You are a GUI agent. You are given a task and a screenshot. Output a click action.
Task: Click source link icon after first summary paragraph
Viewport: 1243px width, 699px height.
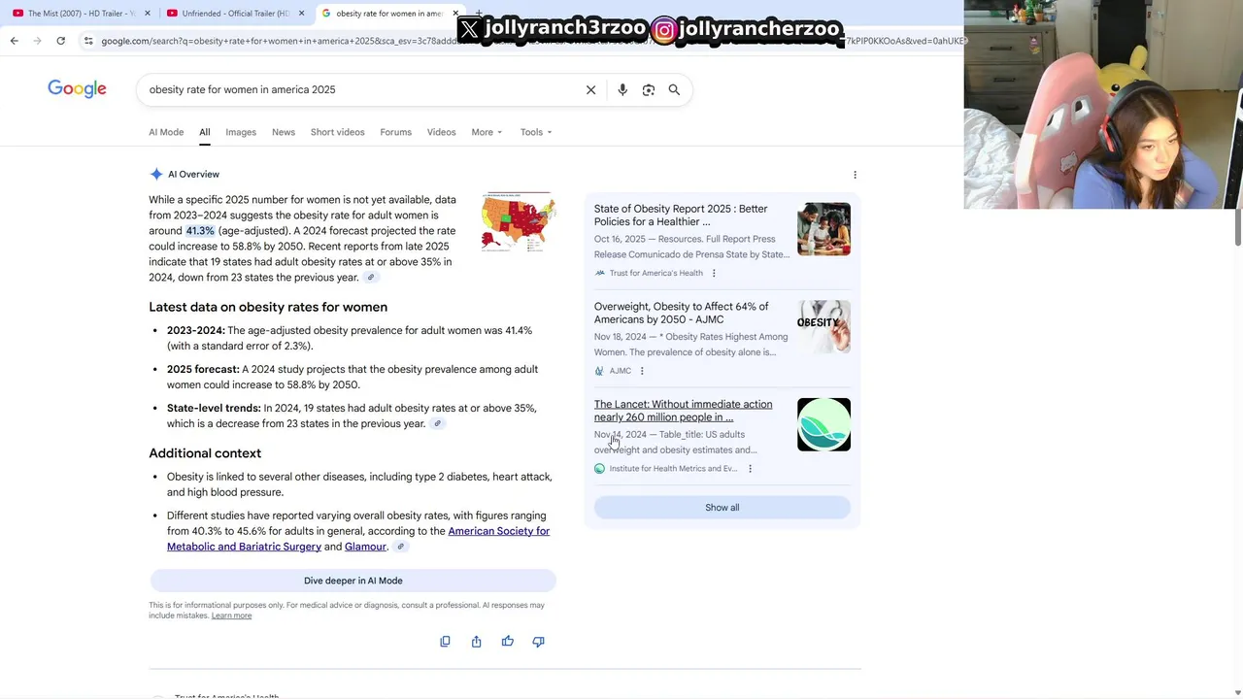[370, 278]
